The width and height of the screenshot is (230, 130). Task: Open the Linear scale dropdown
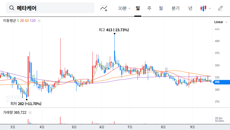coord(221,22)
